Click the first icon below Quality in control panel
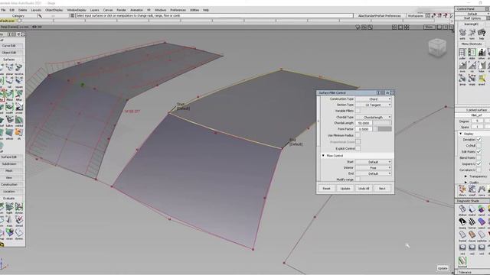Viewport: 490px width, 275px height. 462,189
